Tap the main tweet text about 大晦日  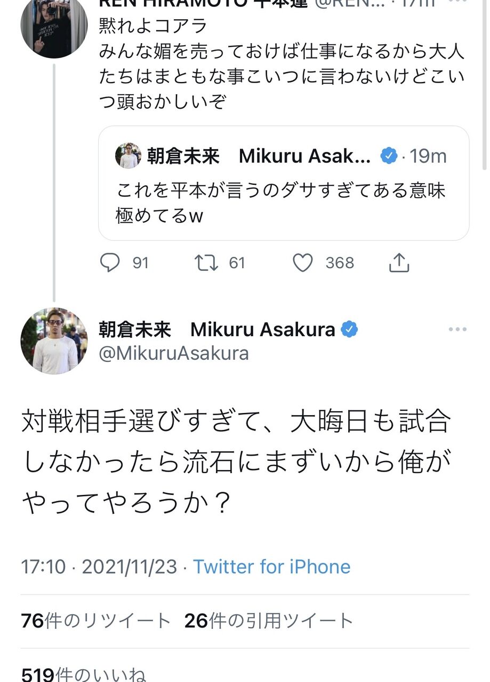236,462
